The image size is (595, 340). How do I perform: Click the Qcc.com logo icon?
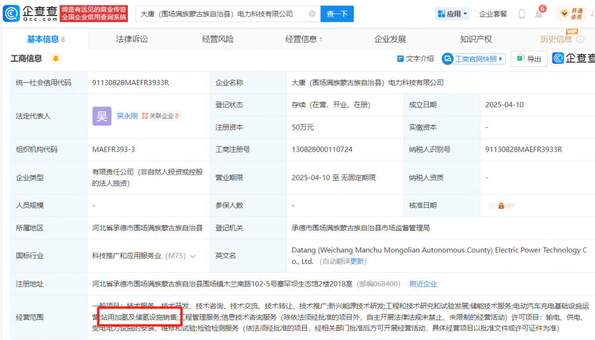(x=12, y=14)
